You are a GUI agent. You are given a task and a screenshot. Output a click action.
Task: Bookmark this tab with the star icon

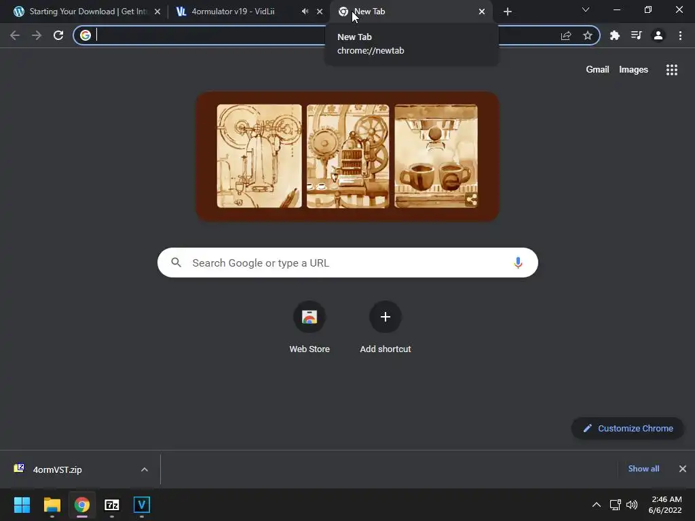(588, 35)
